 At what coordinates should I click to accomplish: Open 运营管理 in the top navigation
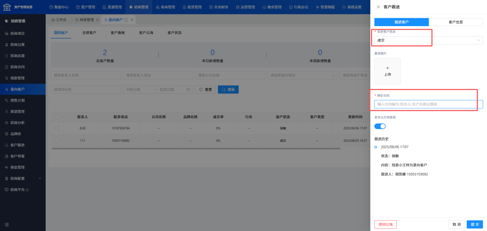(245, 7)
